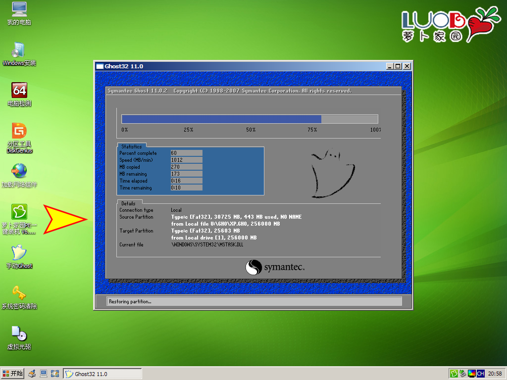The image size is (507, 380).
Task: Launch the DiskGenius partition tool icon
Action: 19,131
